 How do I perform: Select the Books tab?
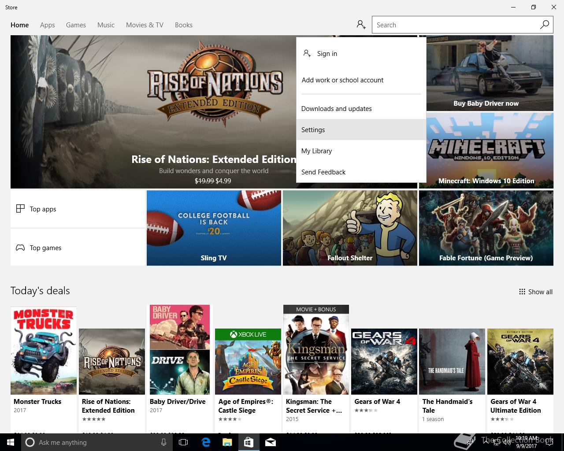[x=184, y=25]
